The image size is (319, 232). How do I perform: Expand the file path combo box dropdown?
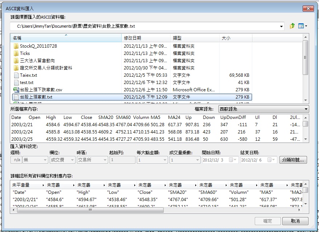point(281,26)
